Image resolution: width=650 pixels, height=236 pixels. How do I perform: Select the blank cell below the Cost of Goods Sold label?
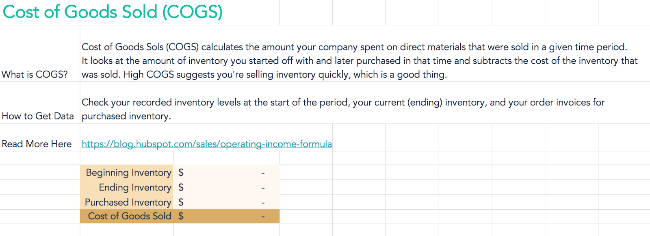[x=126, y=230]
